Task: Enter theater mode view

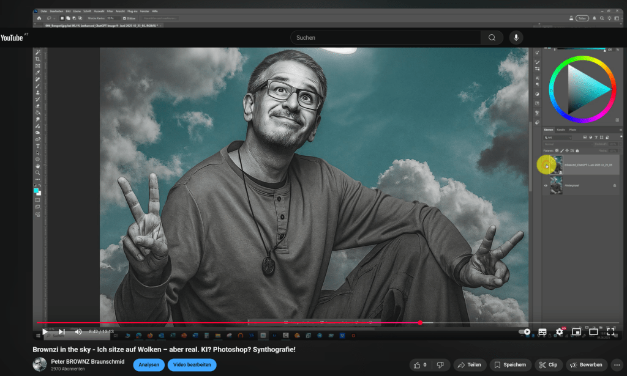Action: click(593, 331)
